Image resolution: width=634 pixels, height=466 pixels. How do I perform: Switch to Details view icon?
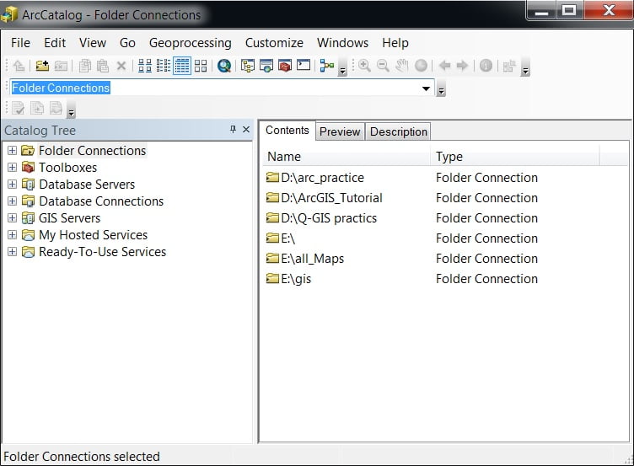(x=182, y=66)
